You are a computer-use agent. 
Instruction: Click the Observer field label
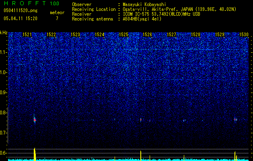coord(82,5)
